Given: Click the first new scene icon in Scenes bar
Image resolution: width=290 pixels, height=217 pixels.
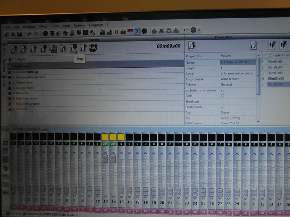Looking at the screenshot, I should [x=14, y=49].
